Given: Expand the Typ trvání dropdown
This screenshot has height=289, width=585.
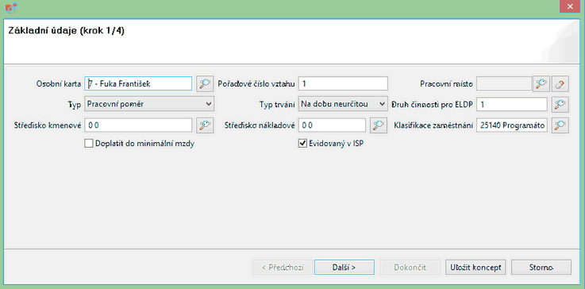Looking at the screenshot, I should [343, 104].
